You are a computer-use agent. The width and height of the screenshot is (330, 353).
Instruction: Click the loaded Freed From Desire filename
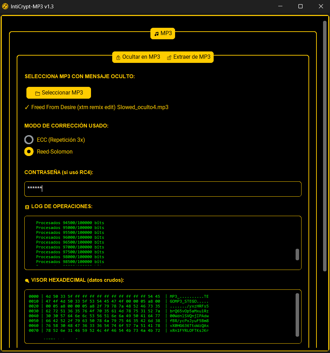coord(99,107)
